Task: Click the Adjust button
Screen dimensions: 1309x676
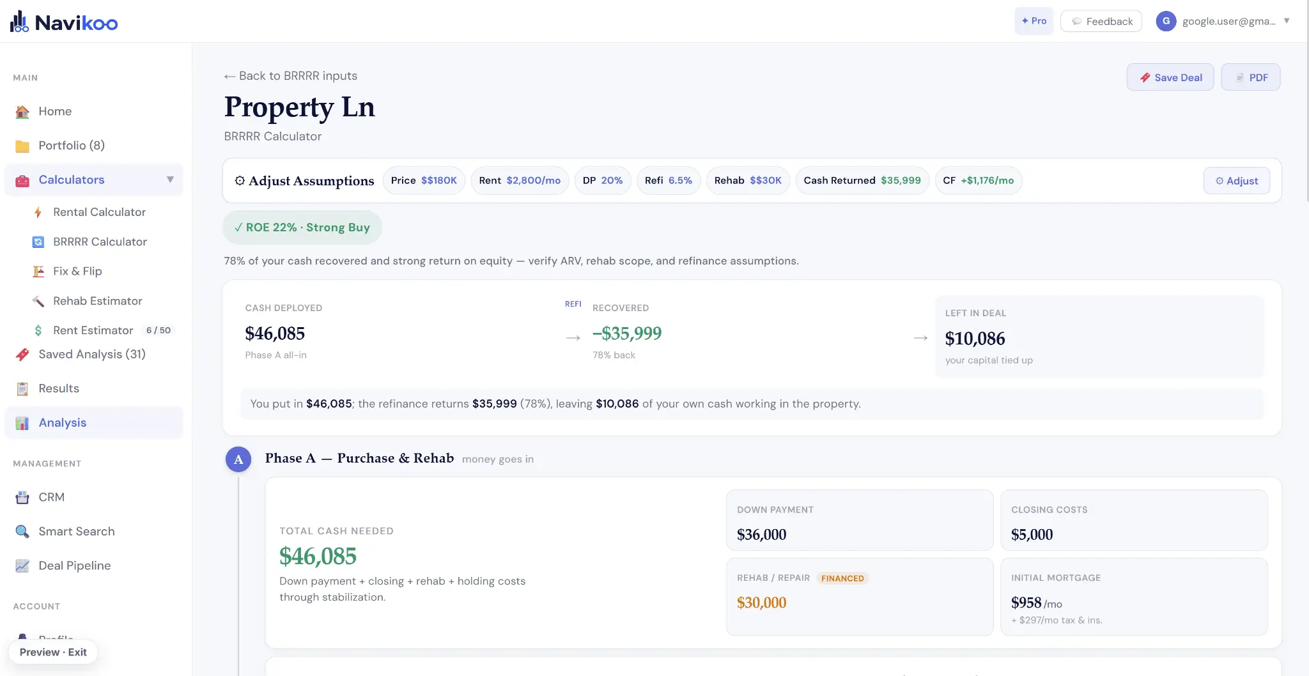Action: pyautogui.click(x=1237, y=181)
